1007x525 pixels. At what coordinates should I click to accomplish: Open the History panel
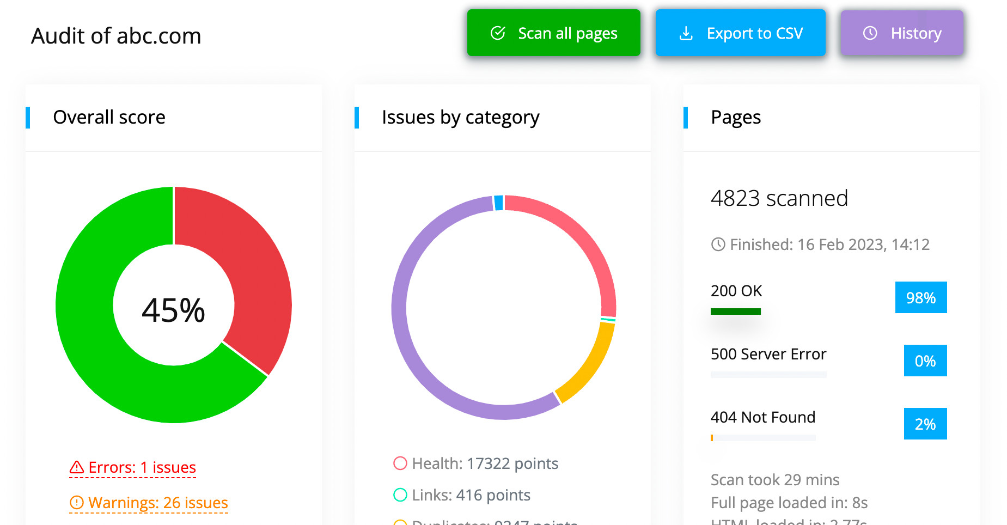(901, 33)
